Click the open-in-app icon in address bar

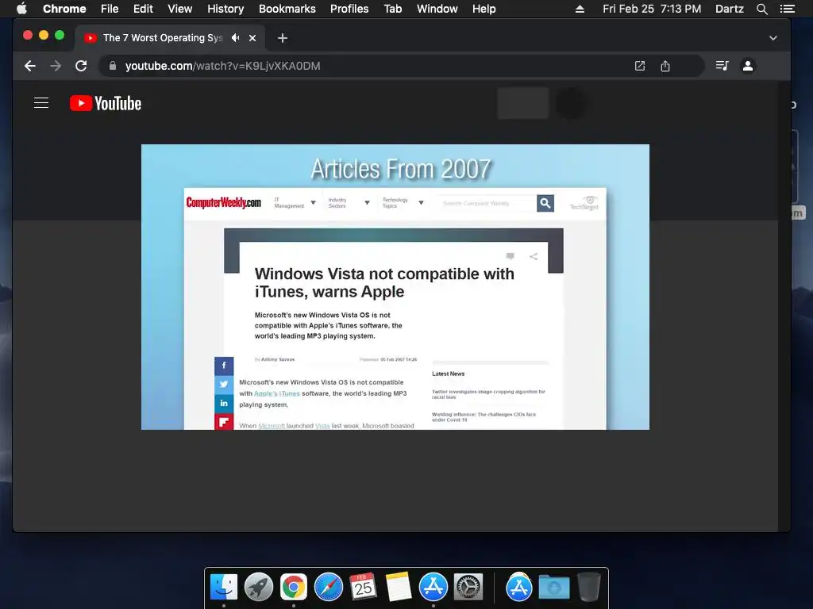click(x=640, y=66)
